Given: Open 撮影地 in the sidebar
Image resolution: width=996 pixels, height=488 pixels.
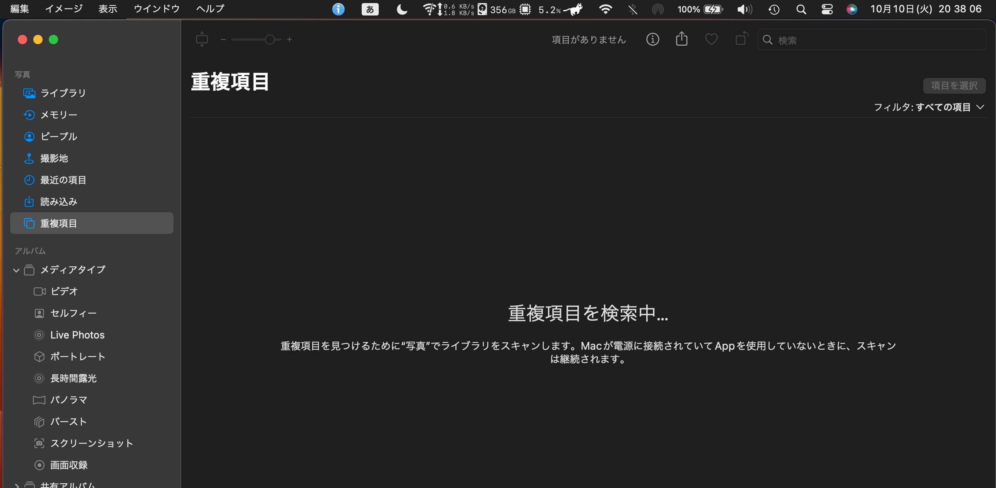Looking at the screenshot, I should (x=54, y=158).
